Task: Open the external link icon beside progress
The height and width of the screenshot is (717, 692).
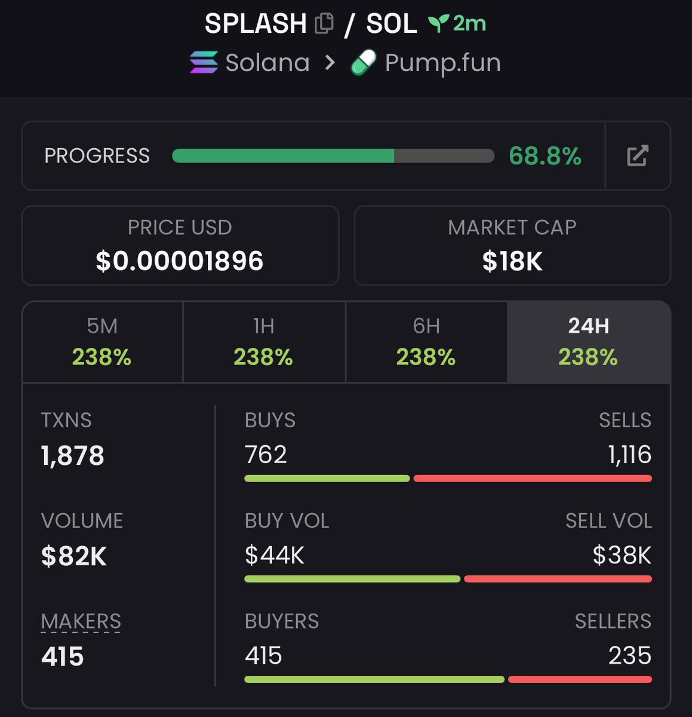Action: tap(638, 156)
